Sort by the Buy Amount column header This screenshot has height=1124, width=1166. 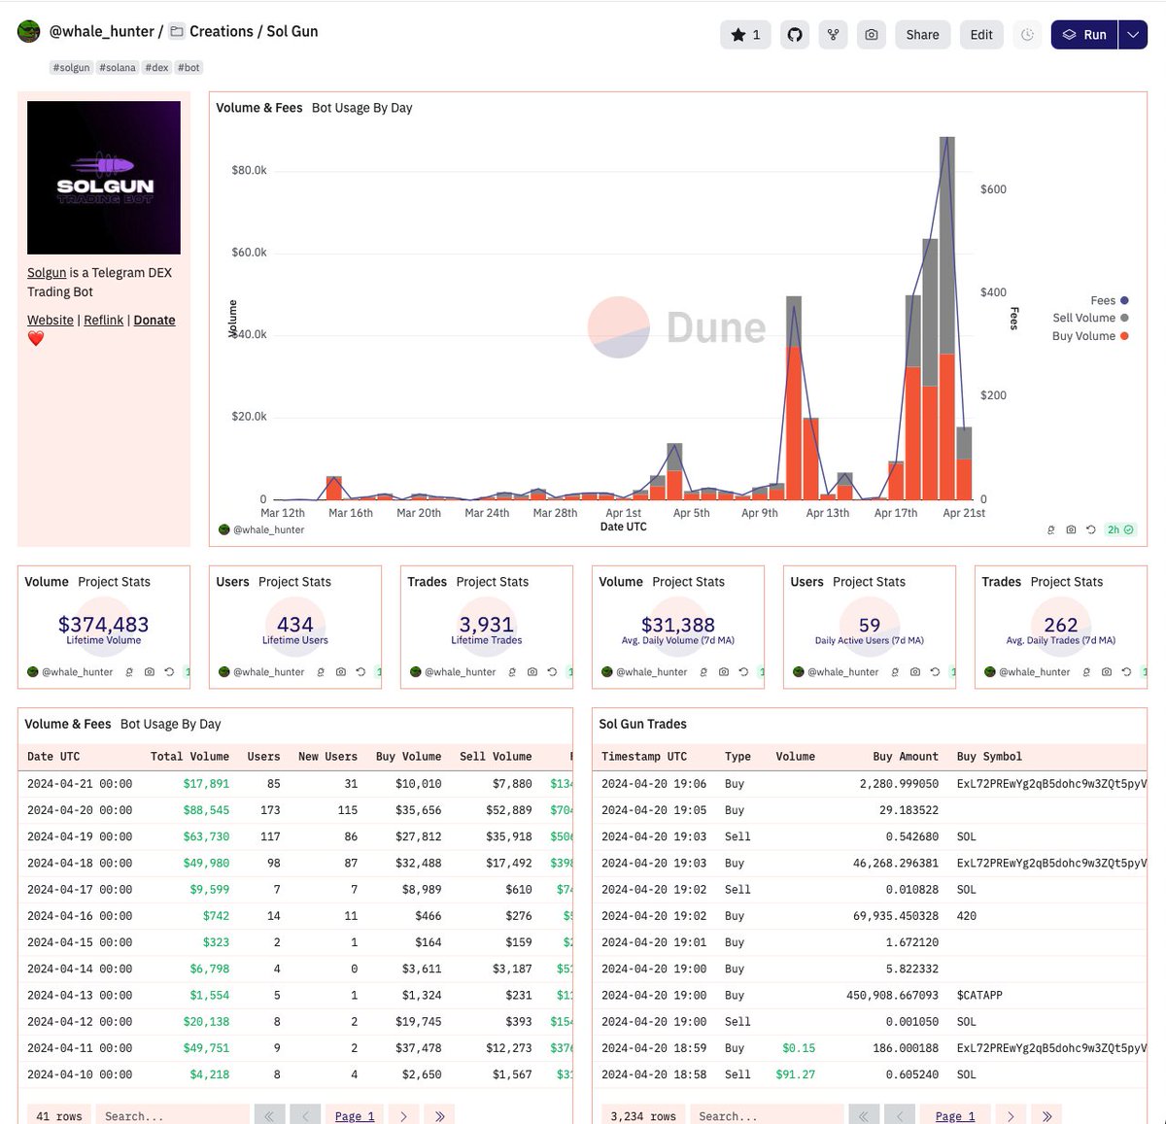pos(906,757)
